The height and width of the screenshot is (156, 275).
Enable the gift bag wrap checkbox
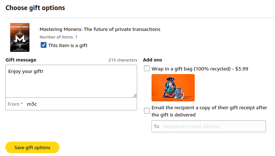point(147,69)
